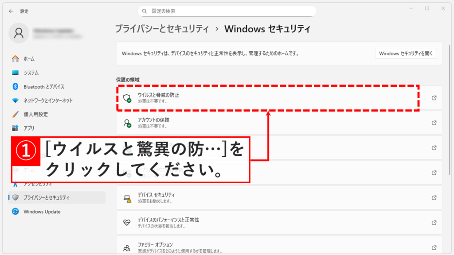Click the Windows Update icon in the sidebar
The height and width of the screenshot is (255, 454).
coord(15,212)
